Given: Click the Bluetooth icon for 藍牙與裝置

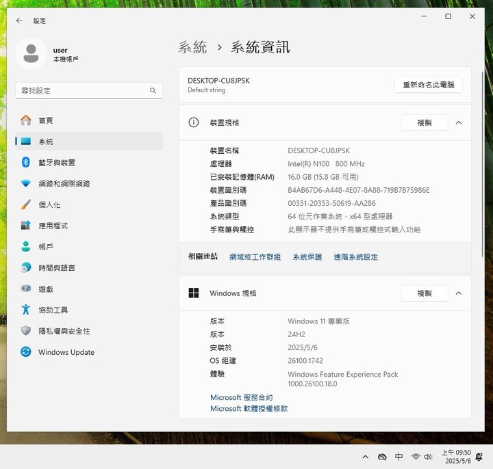Looking at the screenshot, I should tap(26, 162).
